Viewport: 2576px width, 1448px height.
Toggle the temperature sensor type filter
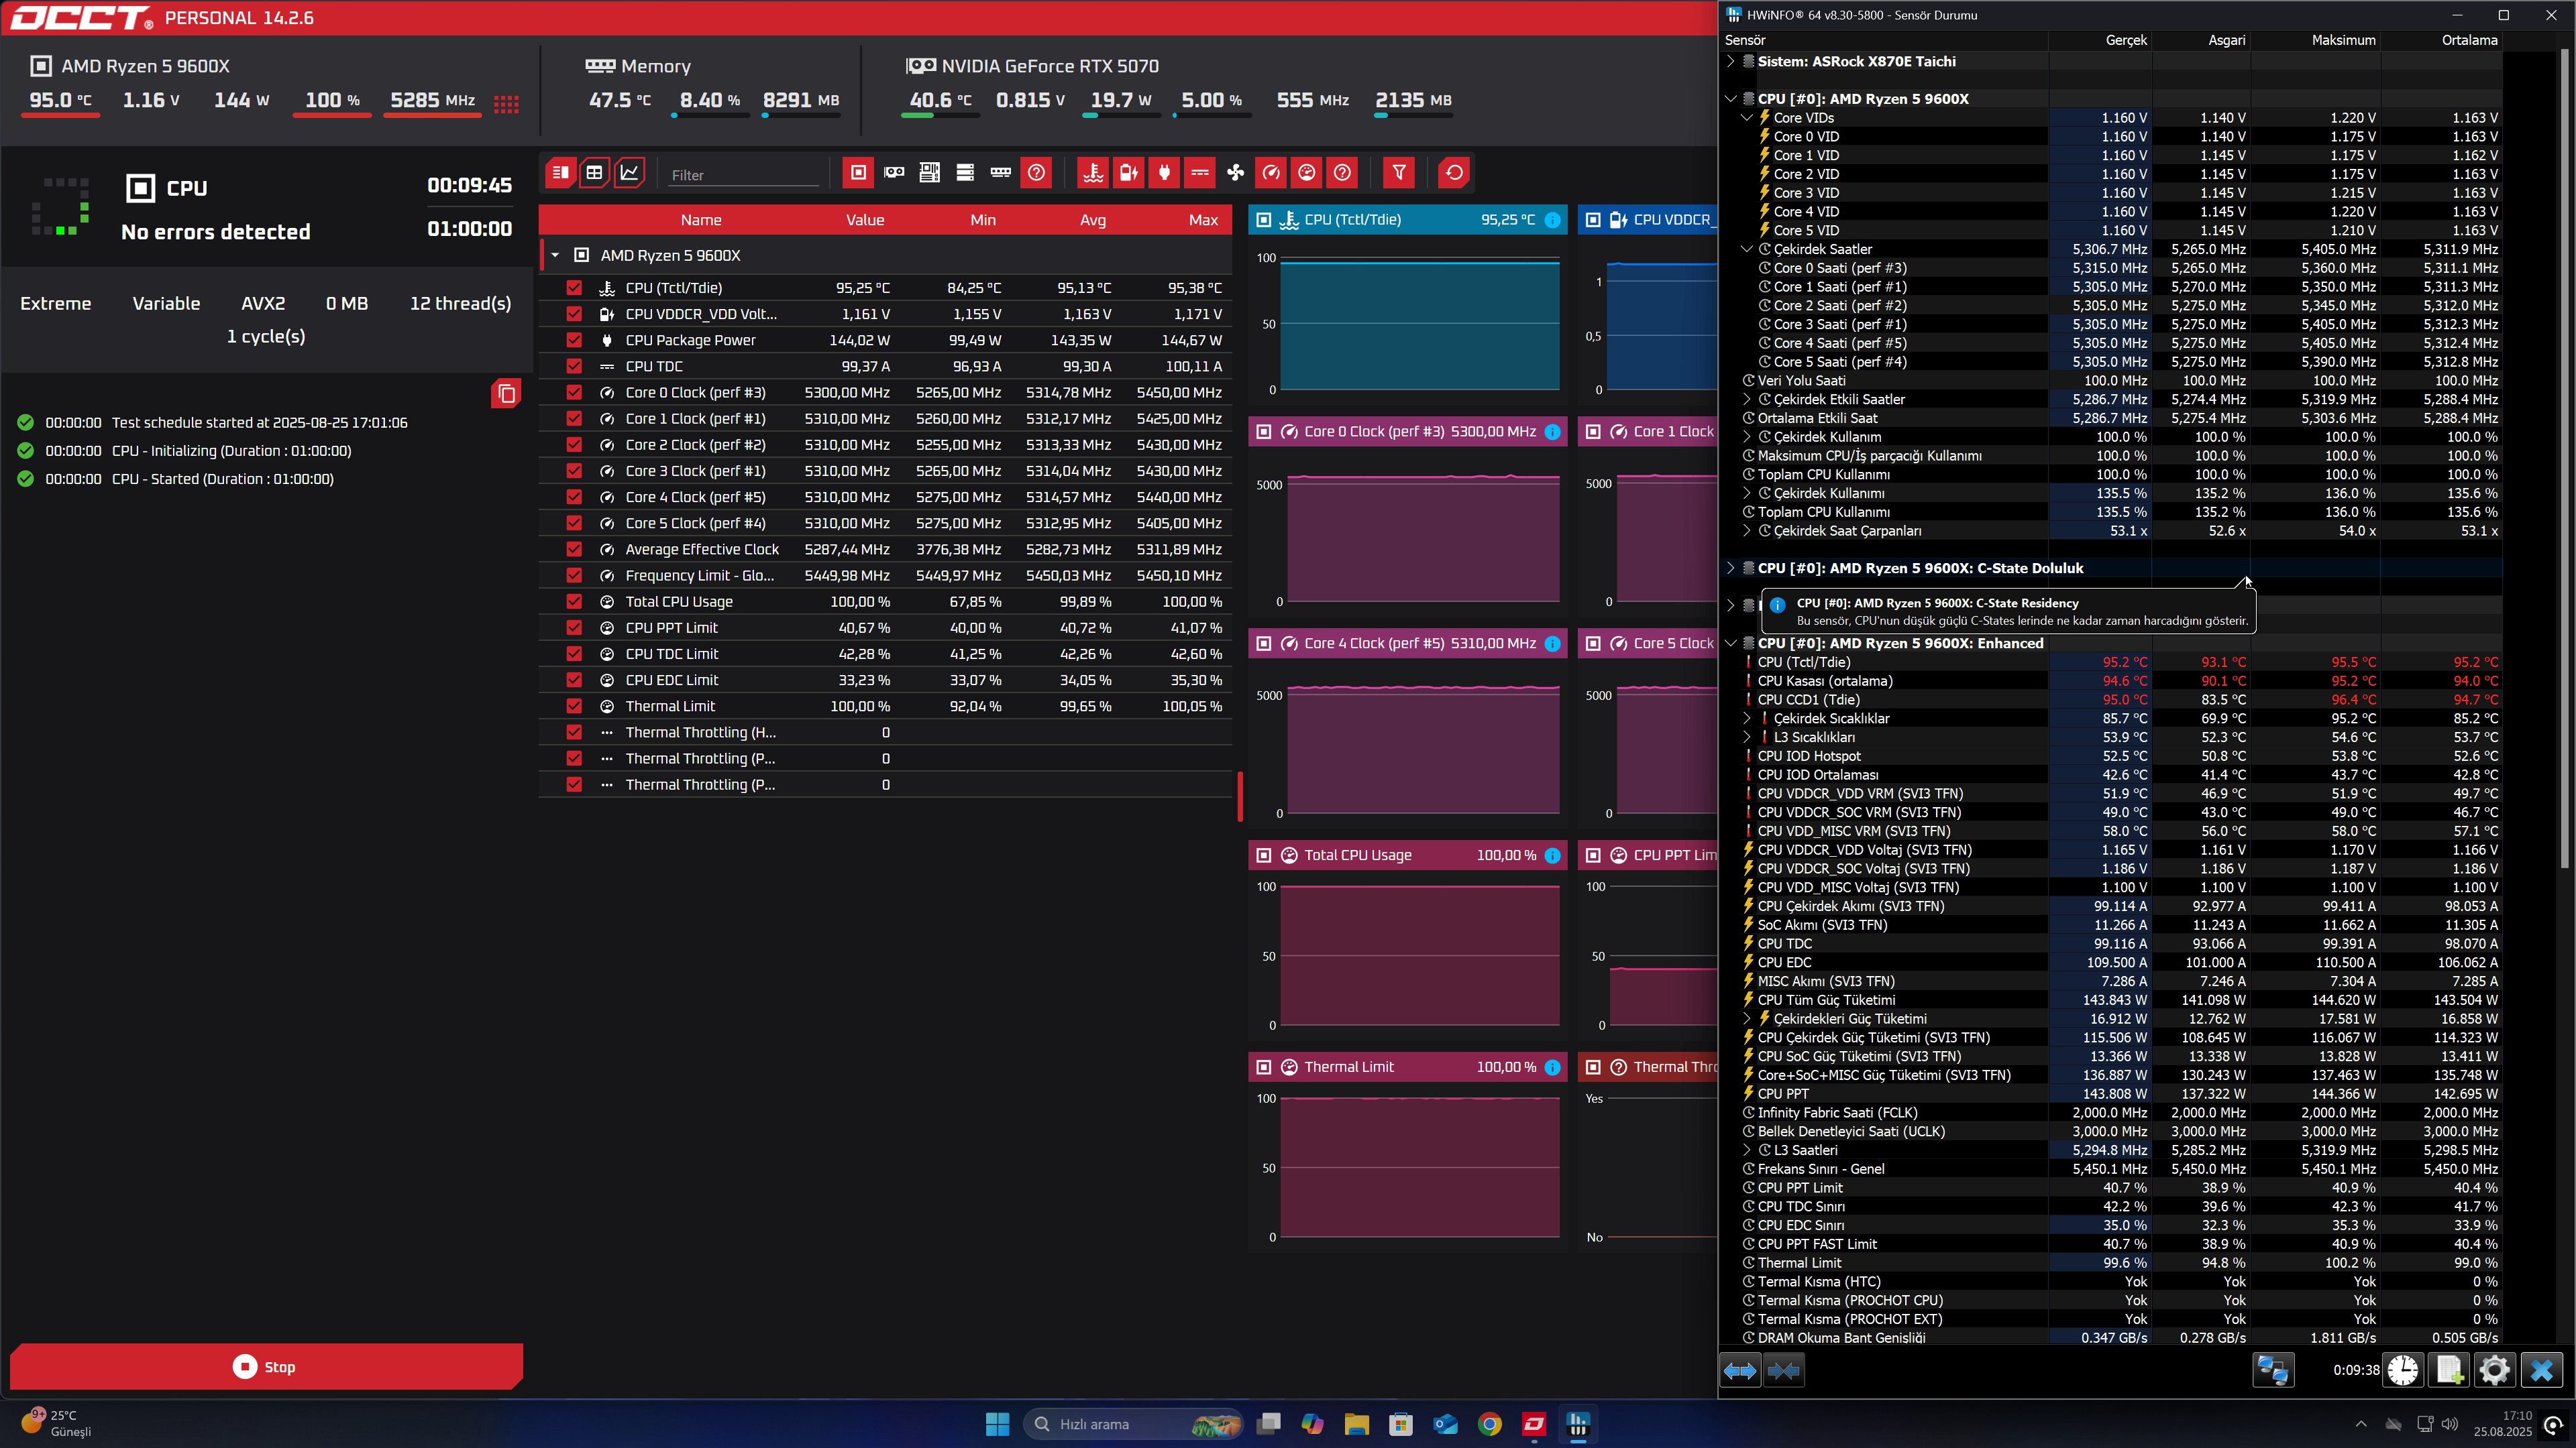pyautogui.click(x=1093, y=173)
